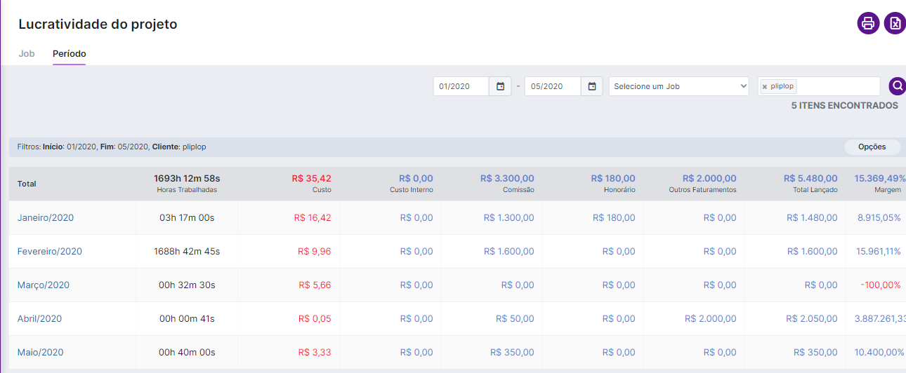Select the Período tab

(x=70, y=53)
